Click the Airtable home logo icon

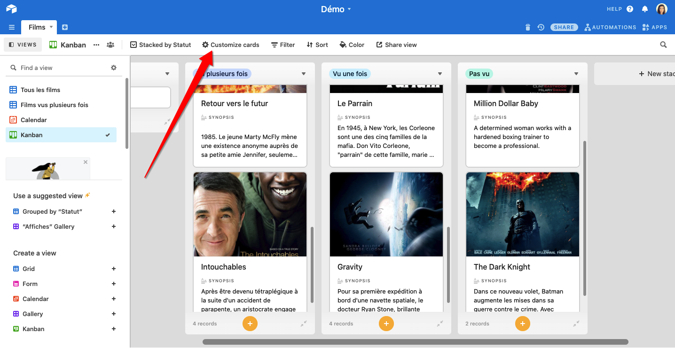tap(11, 9)
